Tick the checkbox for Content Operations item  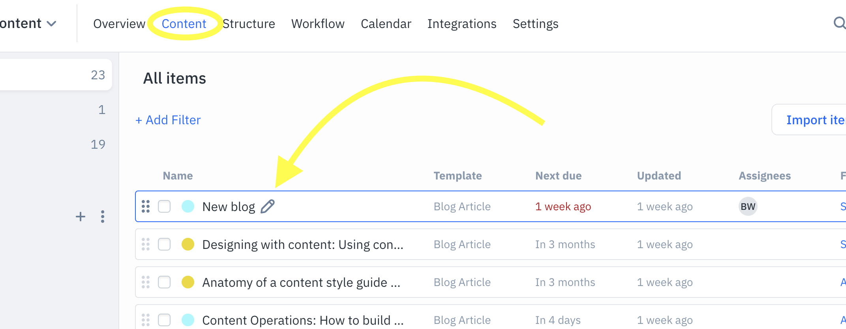164,320
